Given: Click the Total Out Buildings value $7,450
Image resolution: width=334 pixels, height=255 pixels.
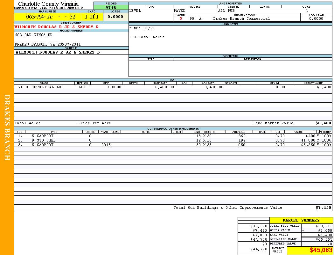Looking at the screenshot, I should [323, 208].
